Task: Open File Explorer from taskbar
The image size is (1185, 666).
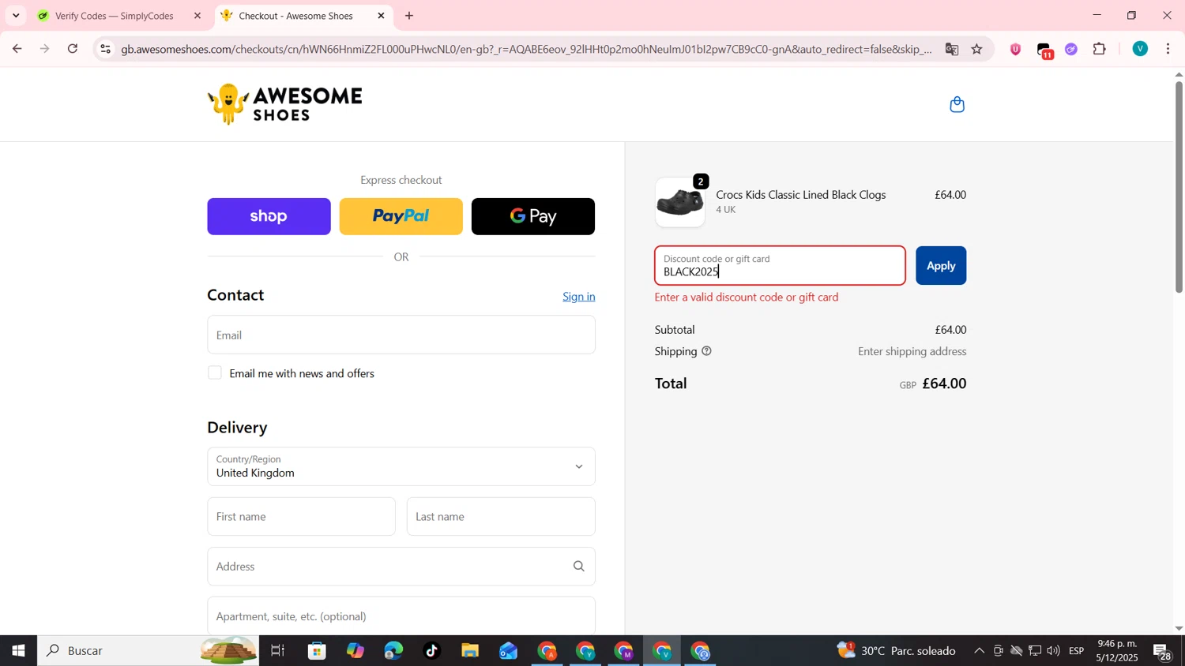Action: (x=470, y=651)
